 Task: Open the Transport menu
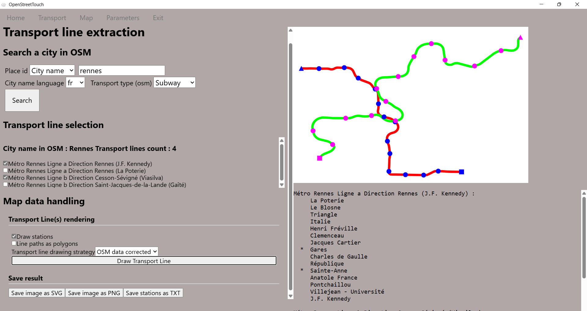52,18
